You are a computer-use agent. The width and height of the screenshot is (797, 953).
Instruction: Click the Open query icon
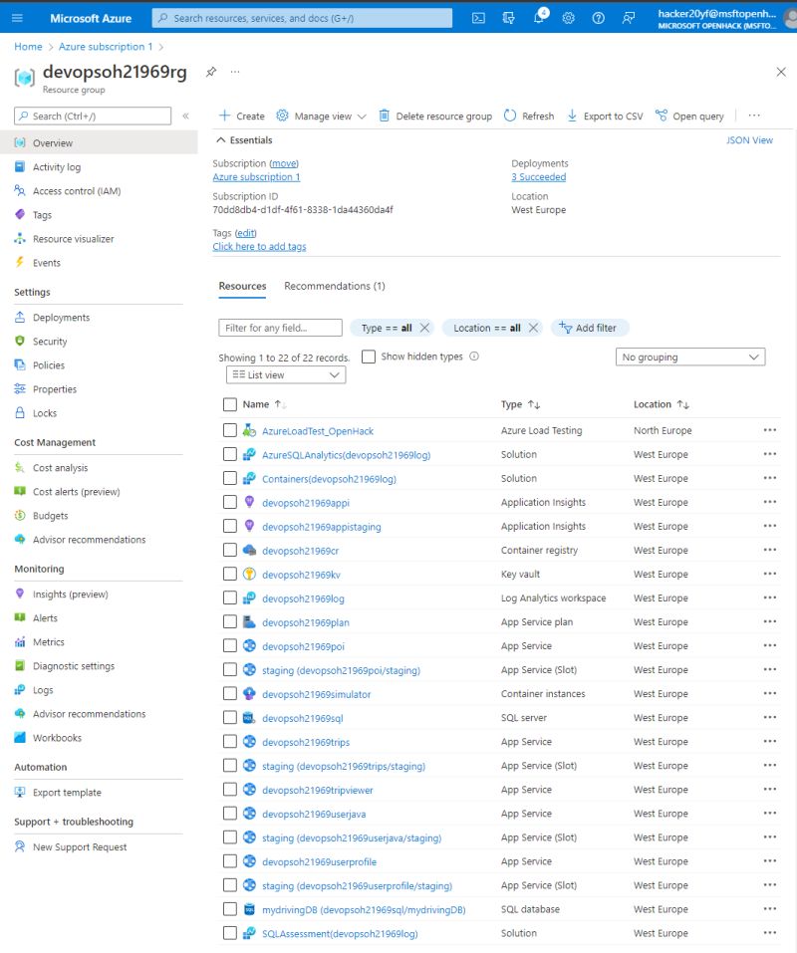point(661,116)
